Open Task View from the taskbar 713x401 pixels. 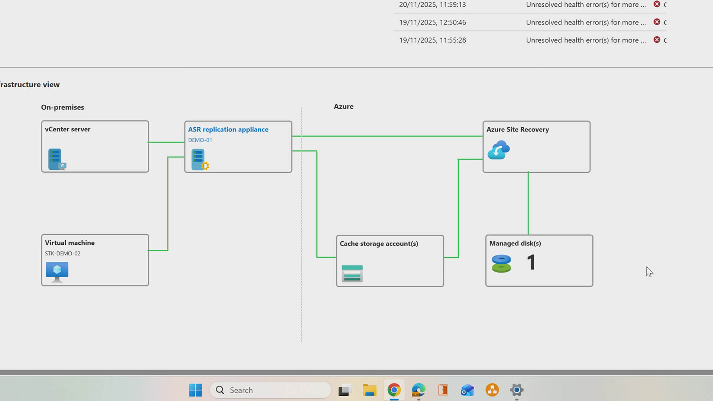[x=345, y=390]
